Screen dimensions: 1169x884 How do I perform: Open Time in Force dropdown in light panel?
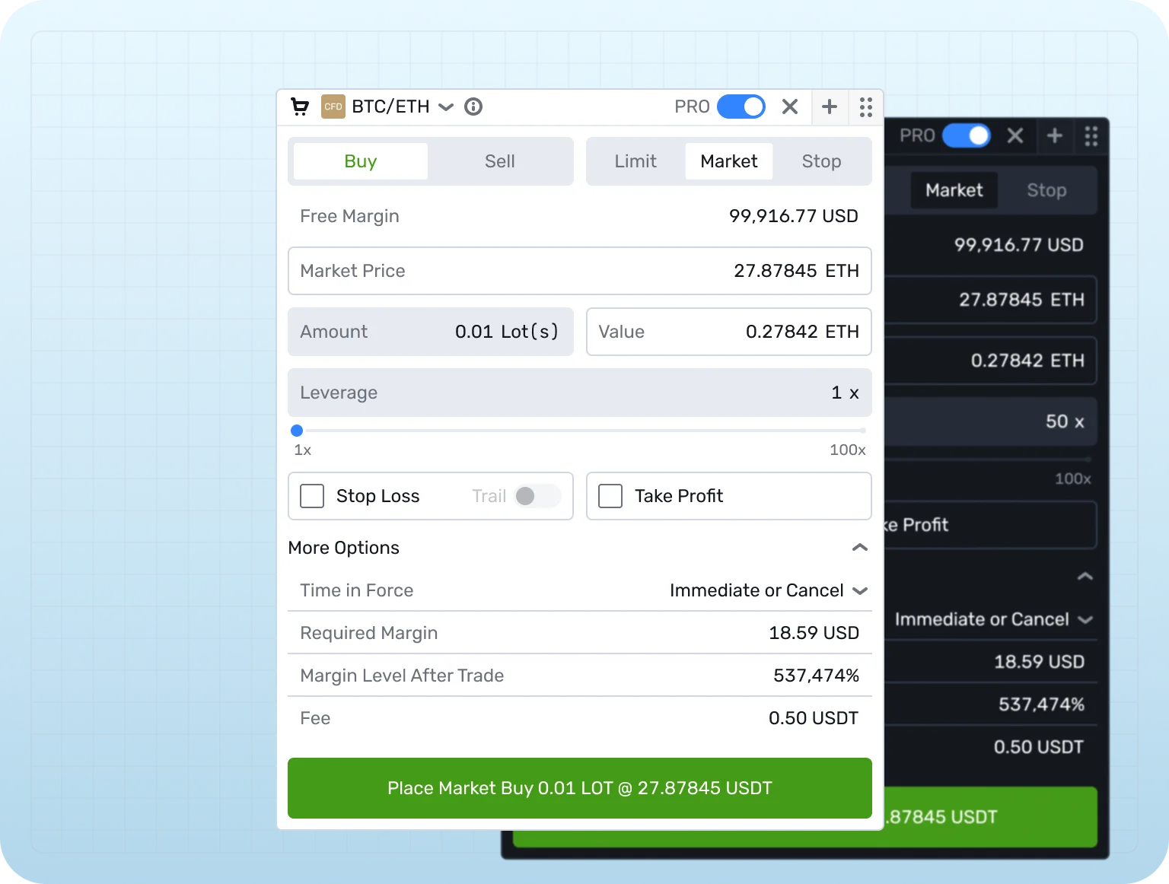tap(769, 590)
